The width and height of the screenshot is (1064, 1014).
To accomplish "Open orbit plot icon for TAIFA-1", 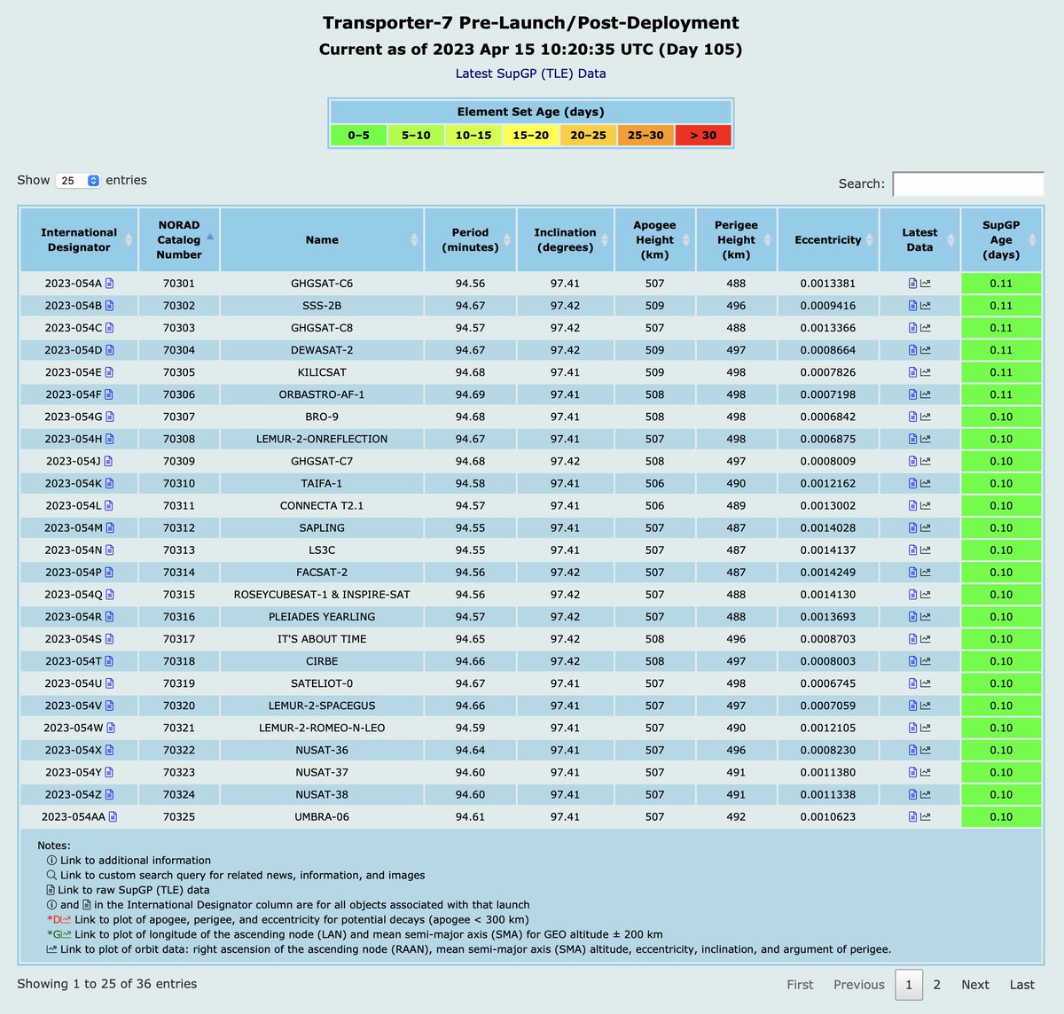I will point(926,483).
